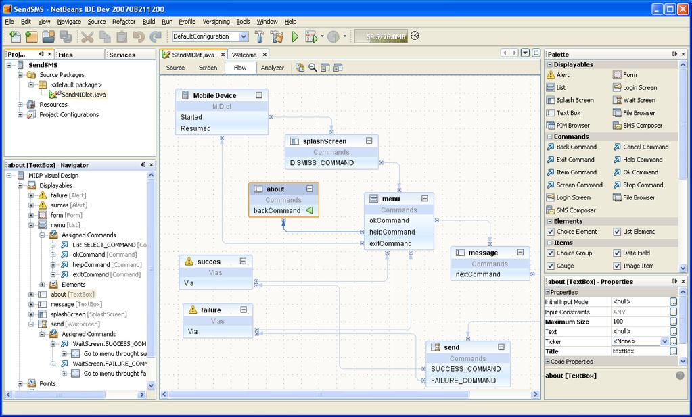Screen dimensions: 692x417
Task: Open editor for Maximum Size property
Action: (x=674, y=322)
